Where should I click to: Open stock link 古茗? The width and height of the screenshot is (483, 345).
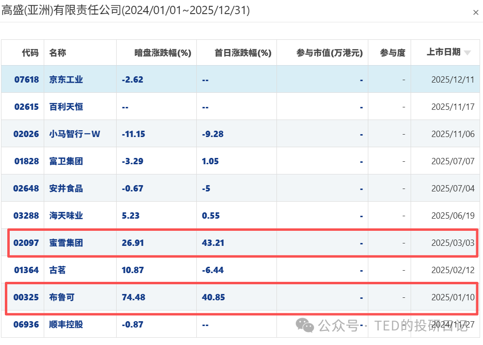58,270
